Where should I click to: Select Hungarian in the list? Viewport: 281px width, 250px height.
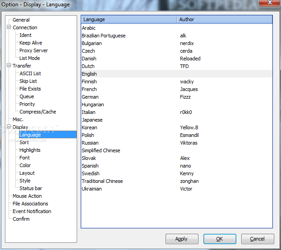tap(176, 105)
